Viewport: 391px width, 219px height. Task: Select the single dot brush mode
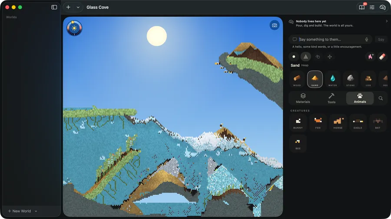pyautogui.click(x=294, y=57)
